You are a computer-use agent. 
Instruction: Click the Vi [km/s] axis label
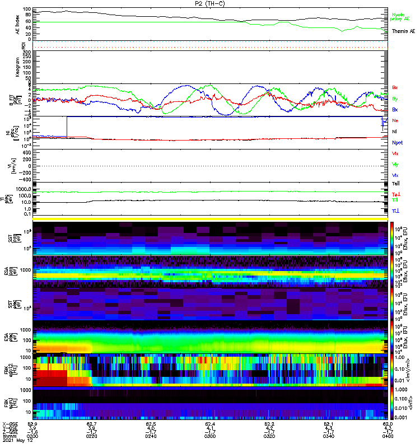(13, 166)
